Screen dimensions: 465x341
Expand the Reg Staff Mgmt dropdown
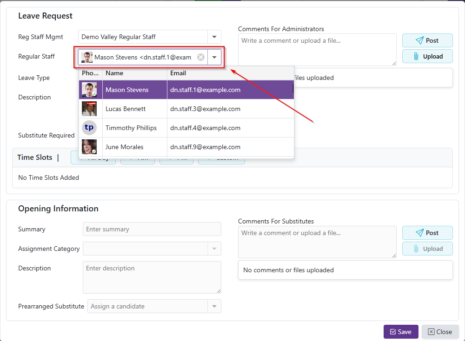pyautogui.click(x=214, y=37)
